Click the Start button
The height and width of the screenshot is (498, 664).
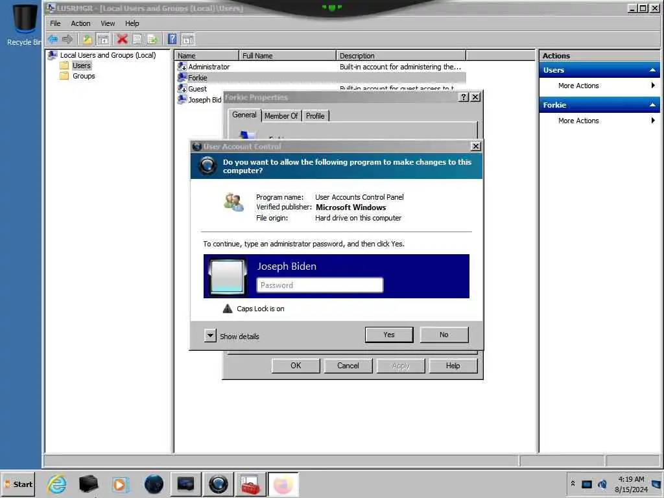click(19, 484)
